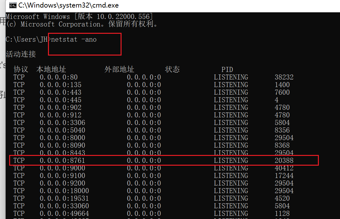340x219 pixels.
Task: Click PID value 17244
Action: point(284,176)
